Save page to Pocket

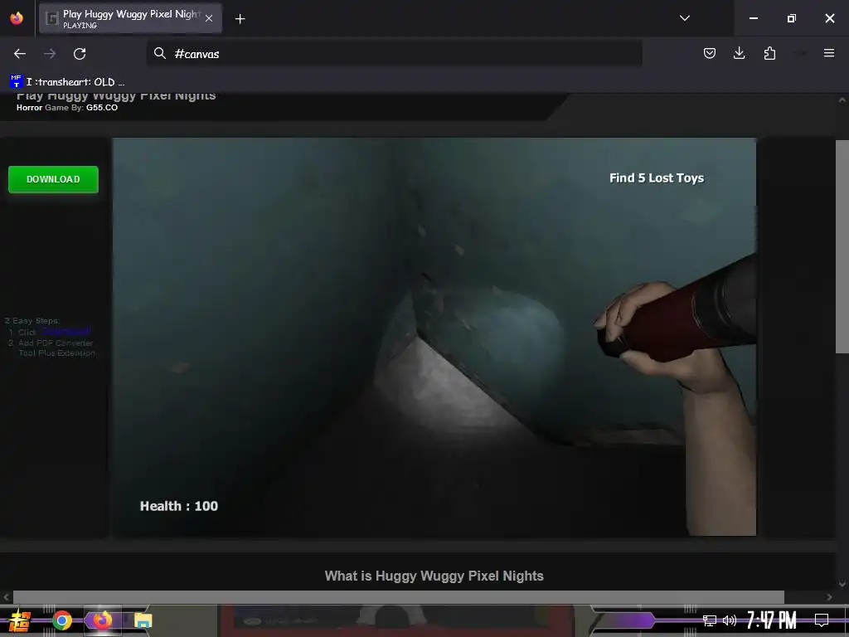710,53
